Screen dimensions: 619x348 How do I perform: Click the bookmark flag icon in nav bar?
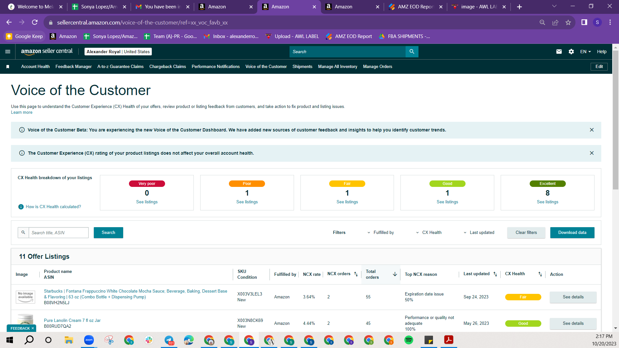coord(8,67)
